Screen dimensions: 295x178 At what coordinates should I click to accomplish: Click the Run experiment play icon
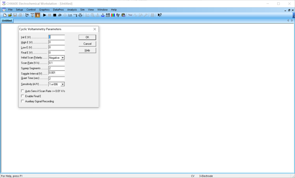(45, 15)
